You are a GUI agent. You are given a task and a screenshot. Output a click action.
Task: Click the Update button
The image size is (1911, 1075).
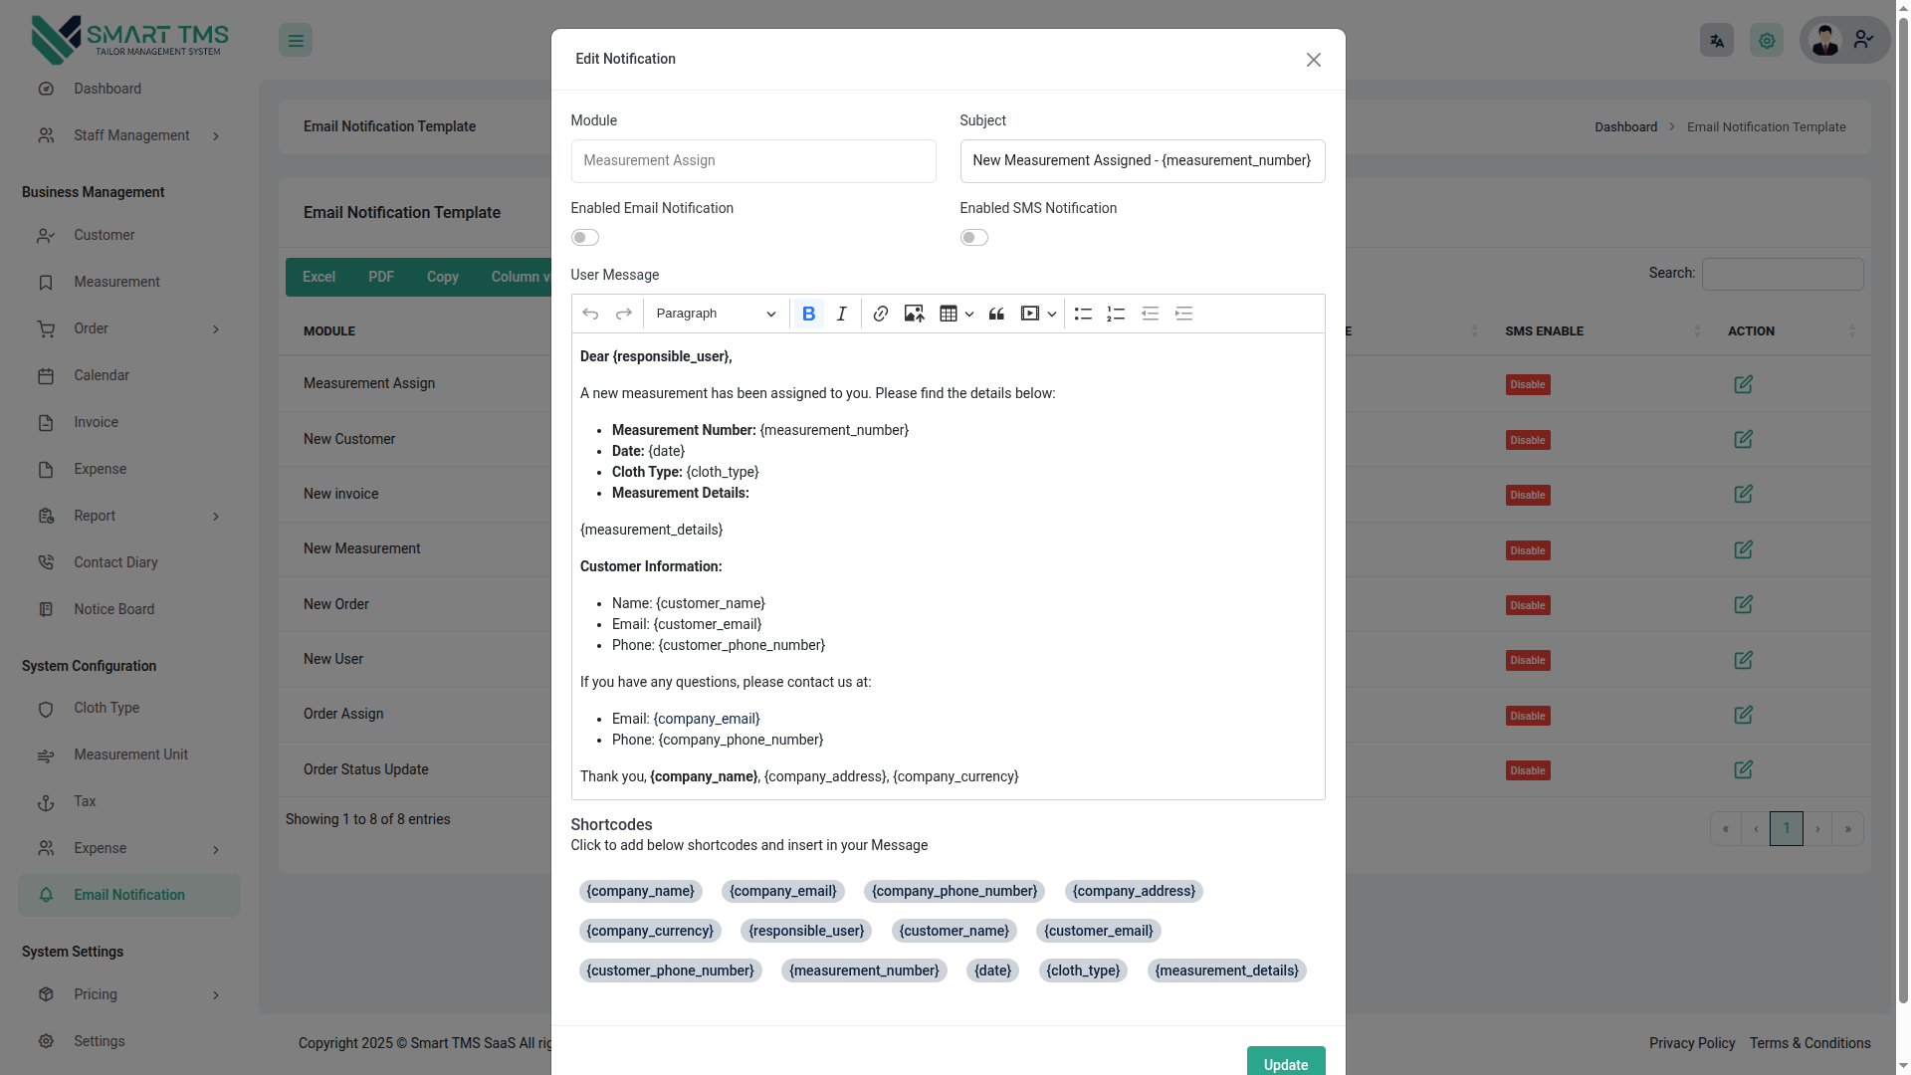1285,1063
